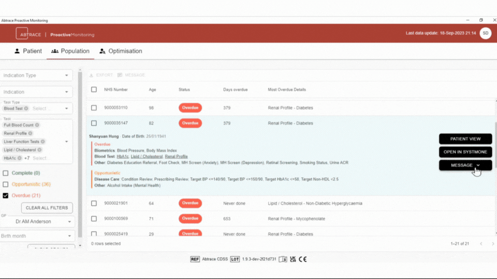497x279 pixels.
Task: Click the instructions manual icon in footer
Action: click(283, 259)
